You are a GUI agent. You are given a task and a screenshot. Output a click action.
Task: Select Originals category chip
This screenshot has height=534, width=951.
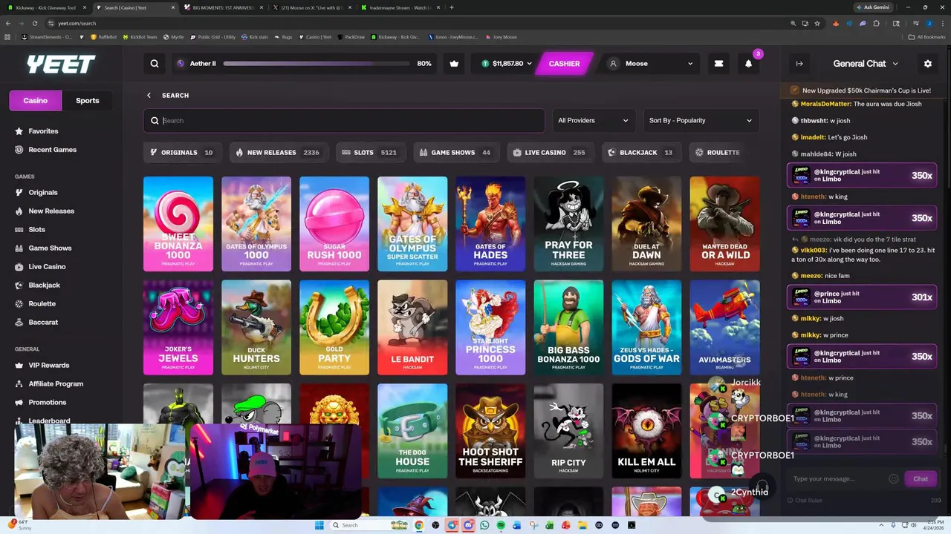click(182, 153)
